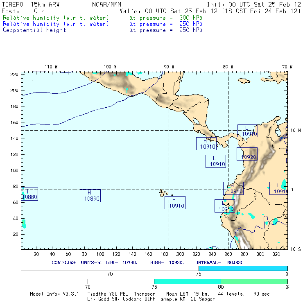Viewport: 303px width, 303px height.
Task: Click the green swatch right of 80
Action: 254,281
